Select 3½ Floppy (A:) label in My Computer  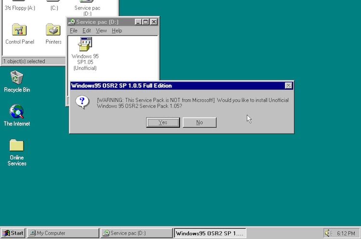20,8
